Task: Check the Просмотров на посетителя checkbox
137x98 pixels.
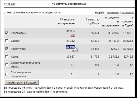Action: tap(7, 74)
